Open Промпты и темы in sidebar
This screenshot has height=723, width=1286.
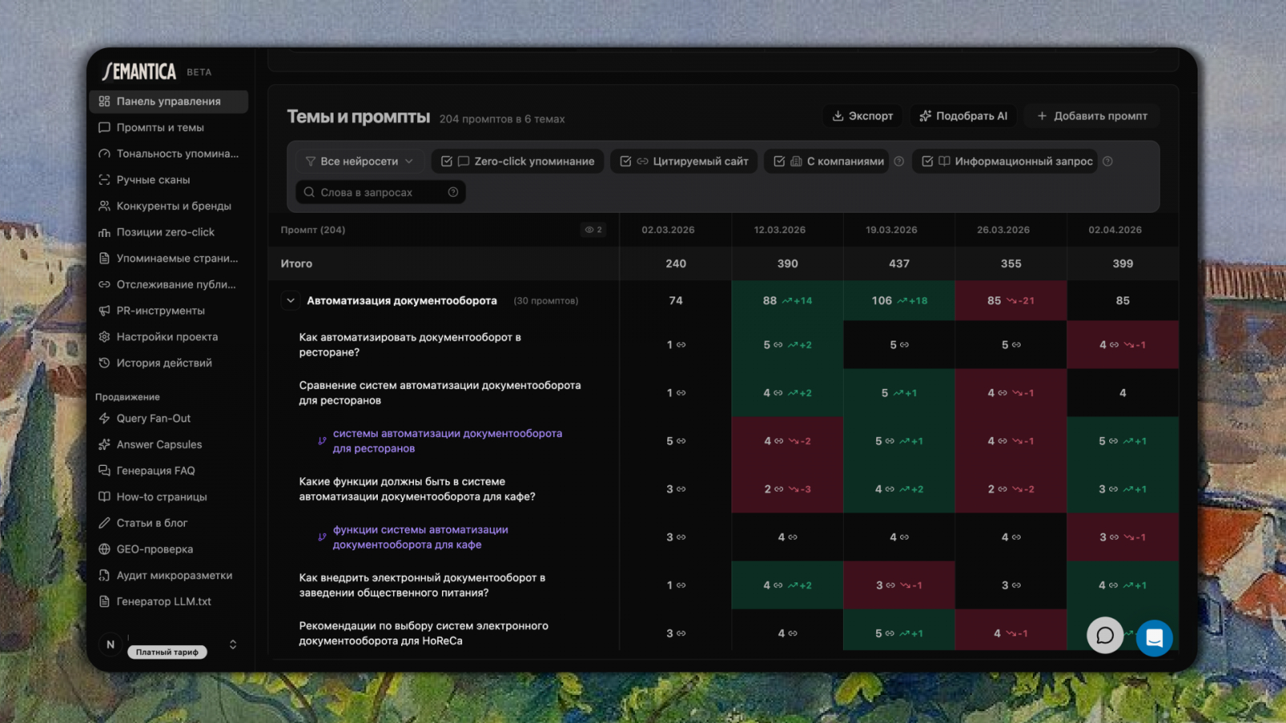[160, 128]
